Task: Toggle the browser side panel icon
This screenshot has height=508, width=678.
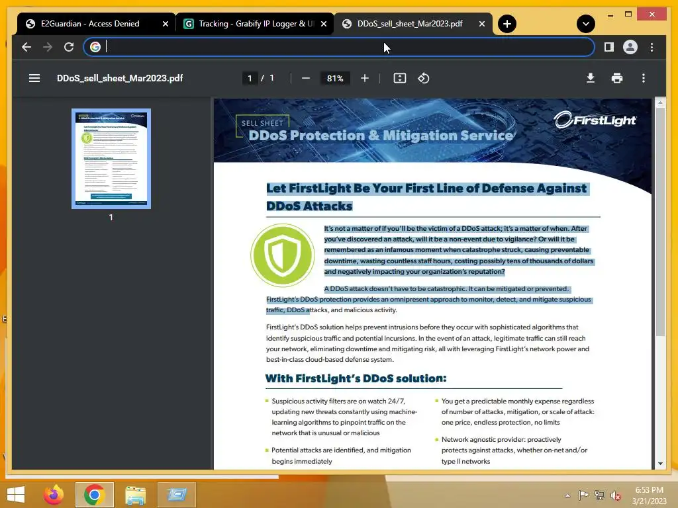Action: (609, 47)
